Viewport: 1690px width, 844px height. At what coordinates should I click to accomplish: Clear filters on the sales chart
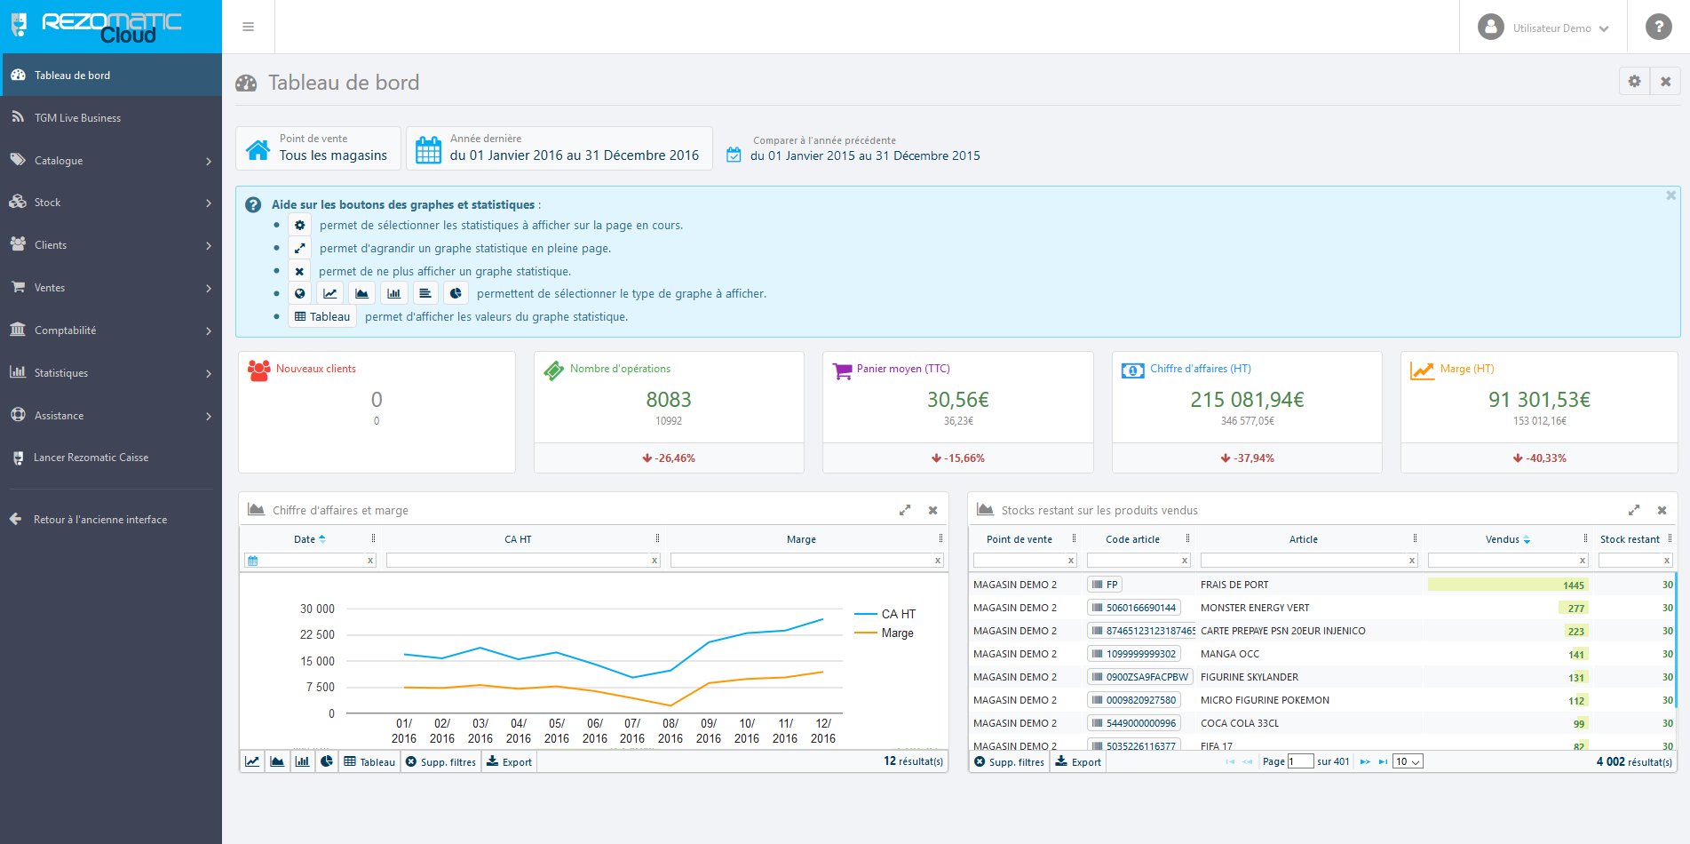click(440, 761)
